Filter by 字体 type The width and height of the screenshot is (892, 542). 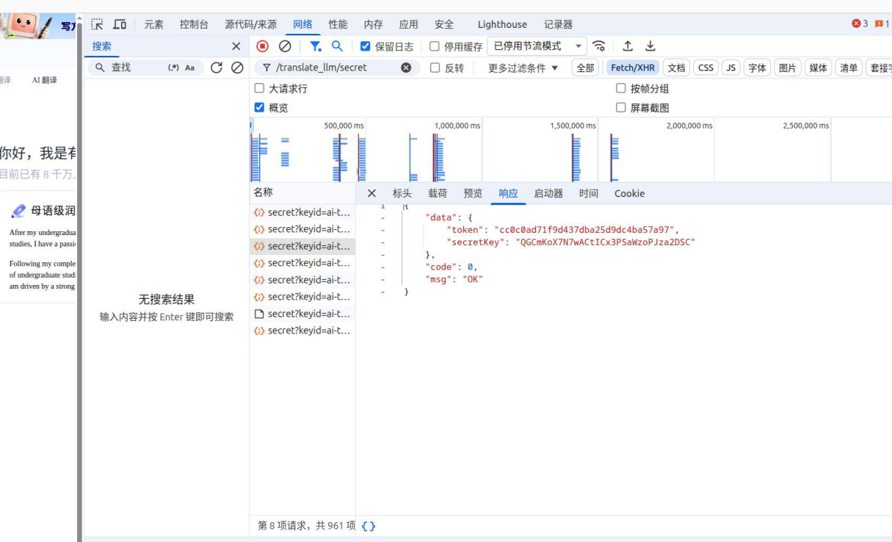[757, 68]
